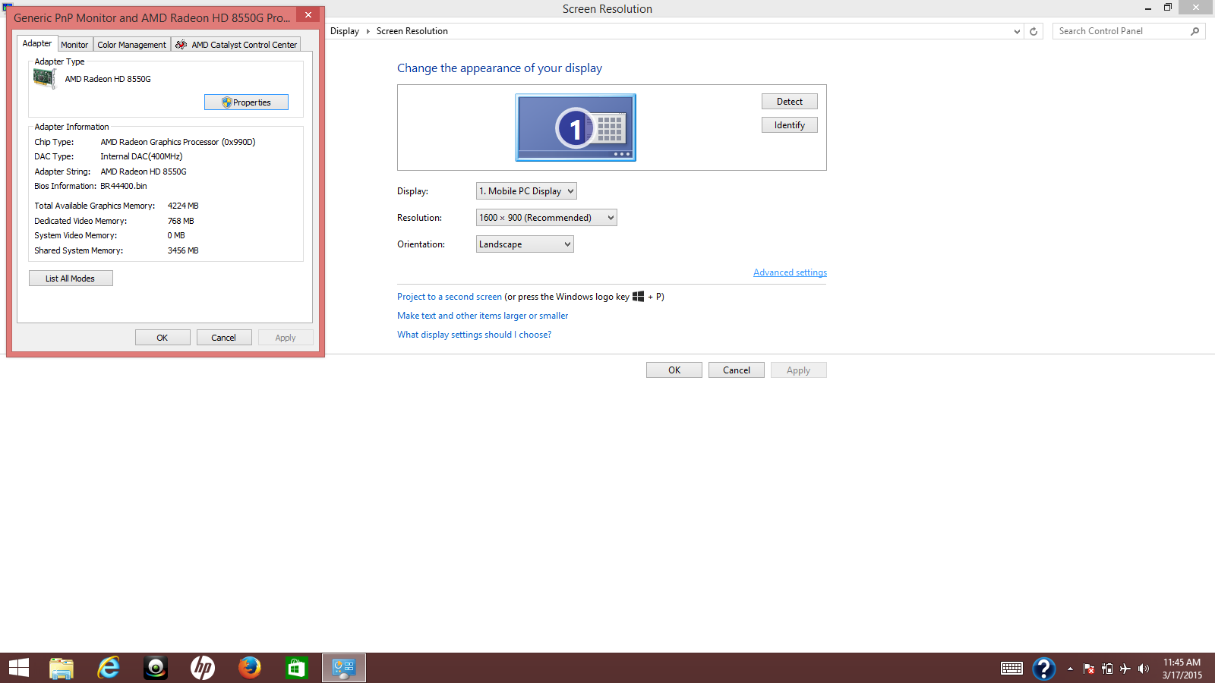1215x683 pixels.
Task: Switch to the Color Management tab
Action: click(131, 44)
